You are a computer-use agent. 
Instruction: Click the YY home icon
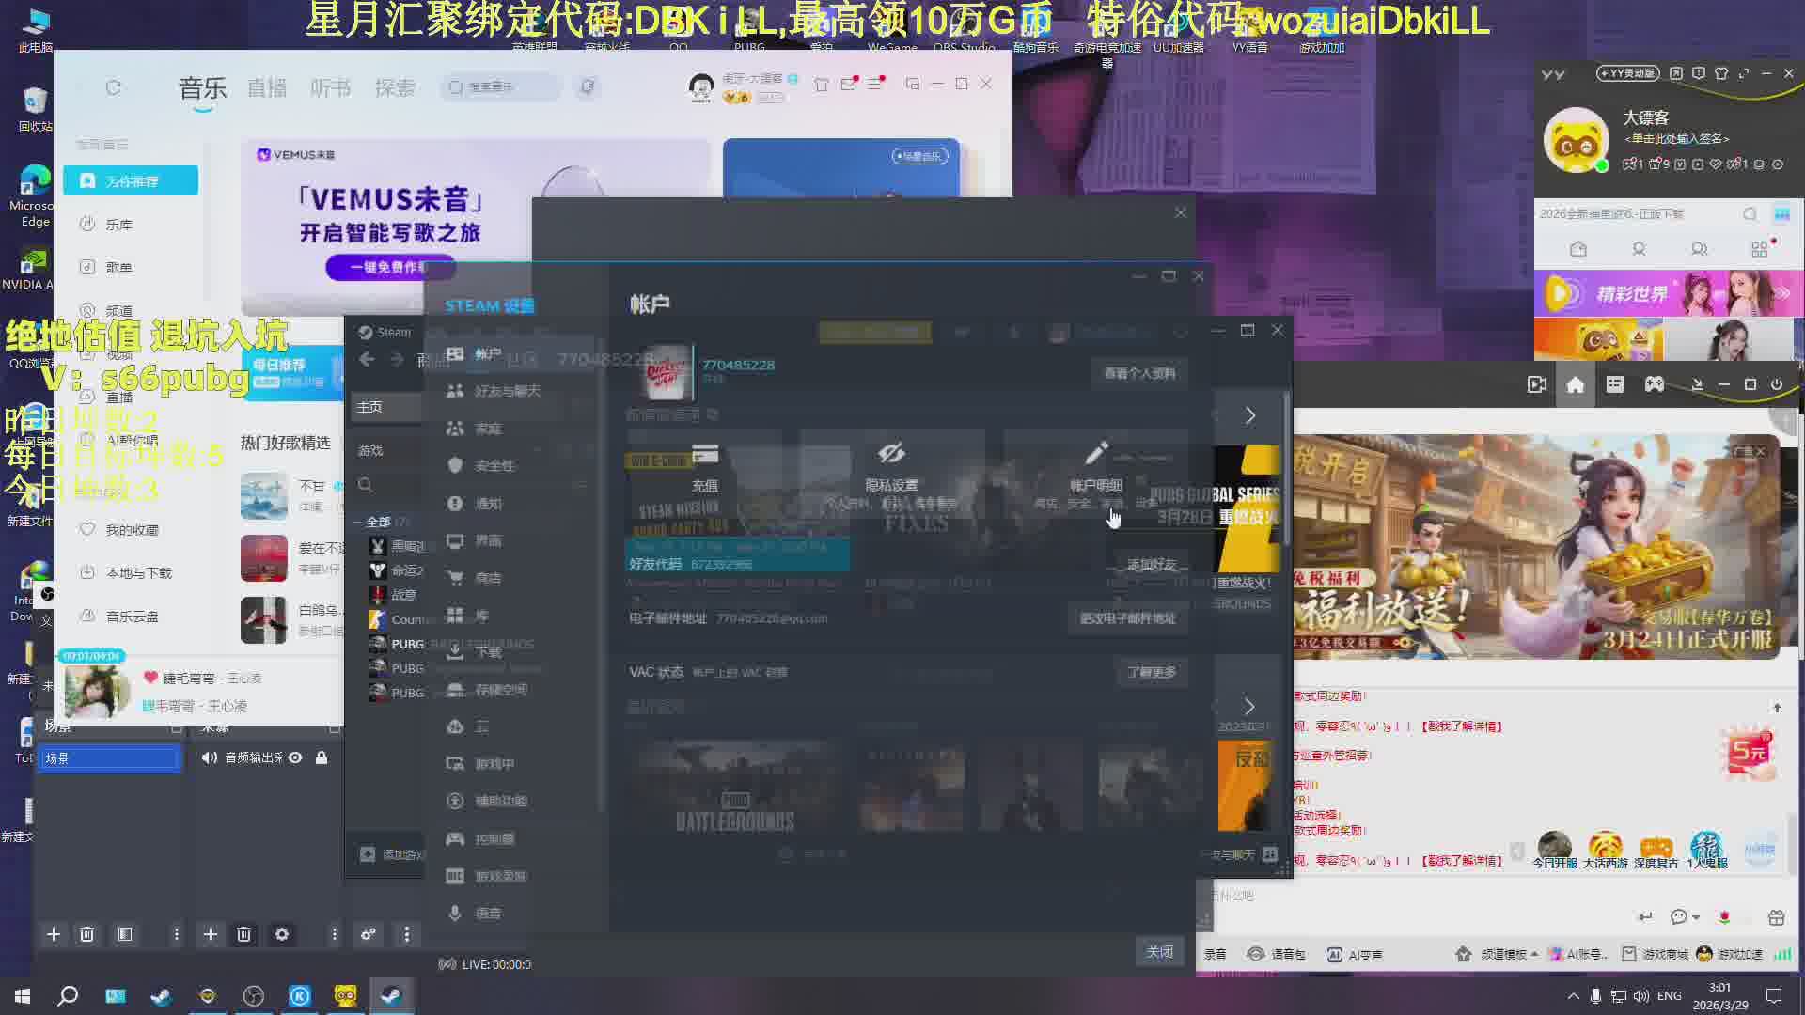click(x=1576, y=384)
